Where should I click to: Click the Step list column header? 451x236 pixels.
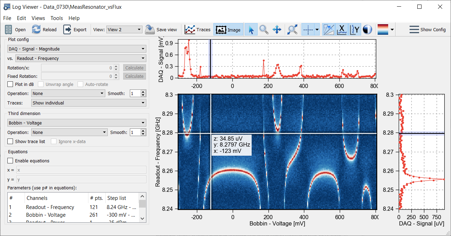(x=122, y=198)
